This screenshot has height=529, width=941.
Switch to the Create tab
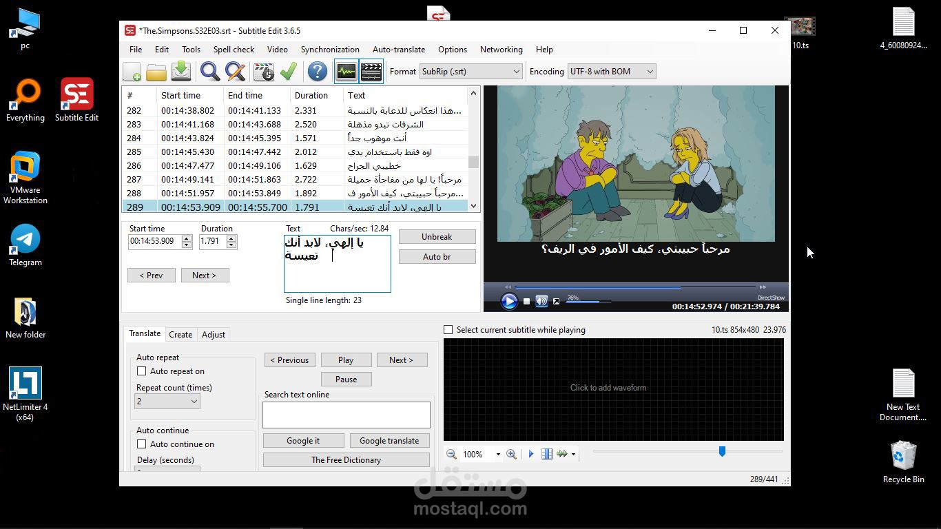[x=180, y=334]
